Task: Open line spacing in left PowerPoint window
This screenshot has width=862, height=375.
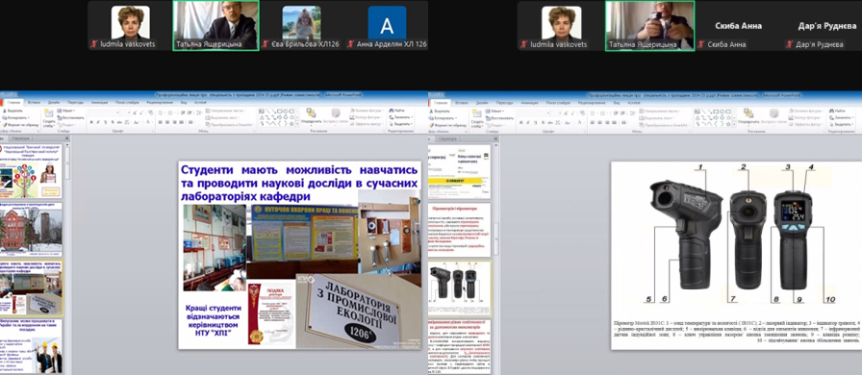Action: [x=199, y=112]
